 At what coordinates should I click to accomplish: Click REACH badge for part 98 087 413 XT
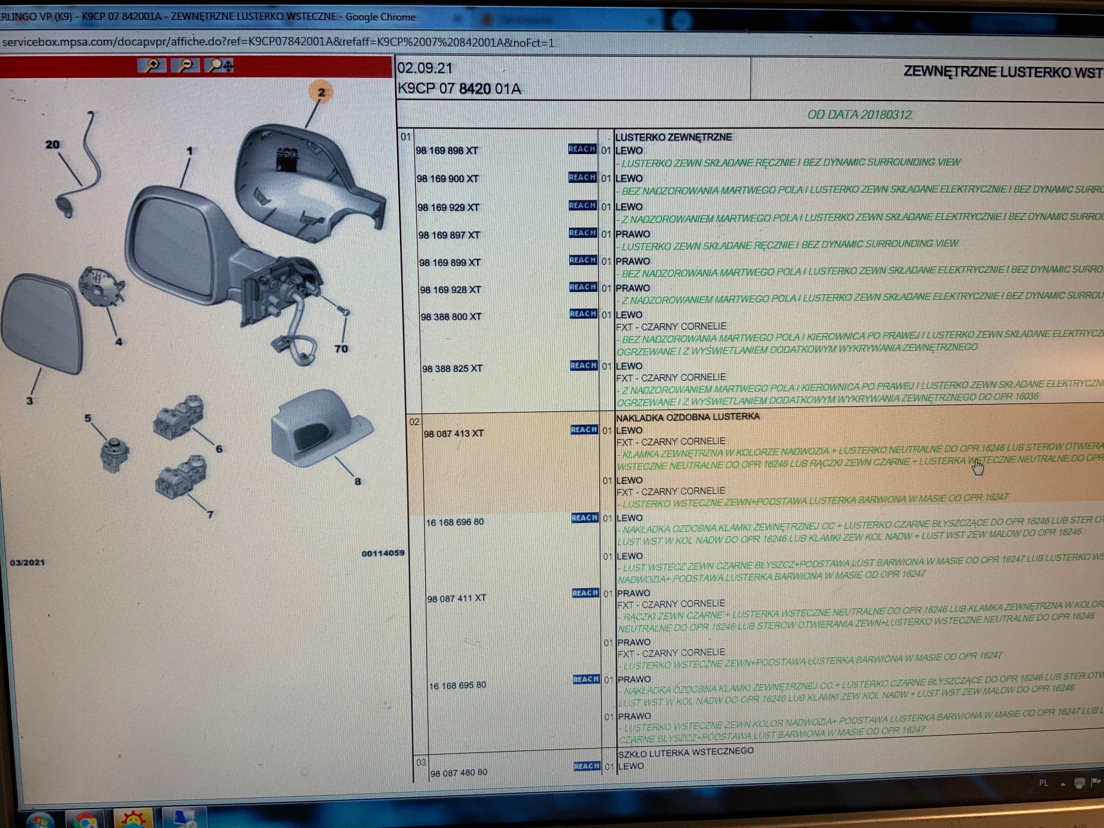pyautogui.click(x=584, y=429)
